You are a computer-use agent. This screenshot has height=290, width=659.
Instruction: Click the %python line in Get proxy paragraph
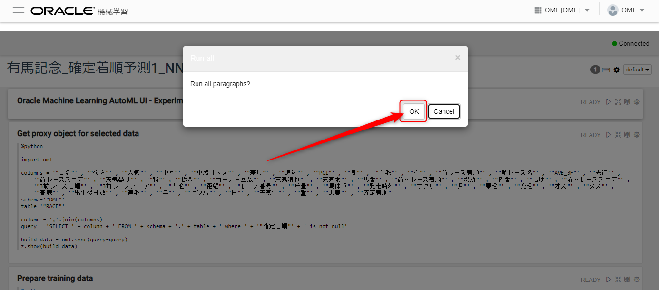tap(32, 146)
